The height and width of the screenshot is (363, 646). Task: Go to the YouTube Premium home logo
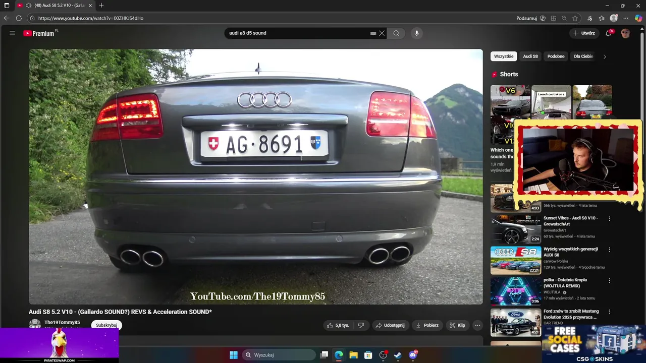39,33
